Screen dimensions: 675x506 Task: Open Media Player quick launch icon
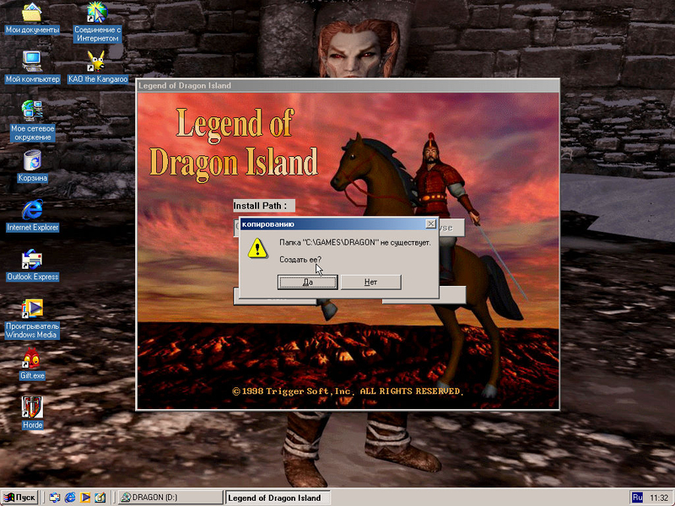click(x=85, y=498)
